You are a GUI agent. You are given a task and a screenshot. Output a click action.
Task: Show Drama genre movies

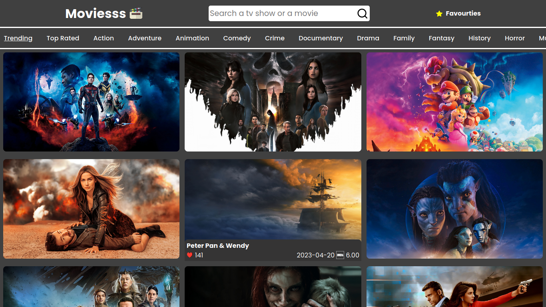[368, 38]
